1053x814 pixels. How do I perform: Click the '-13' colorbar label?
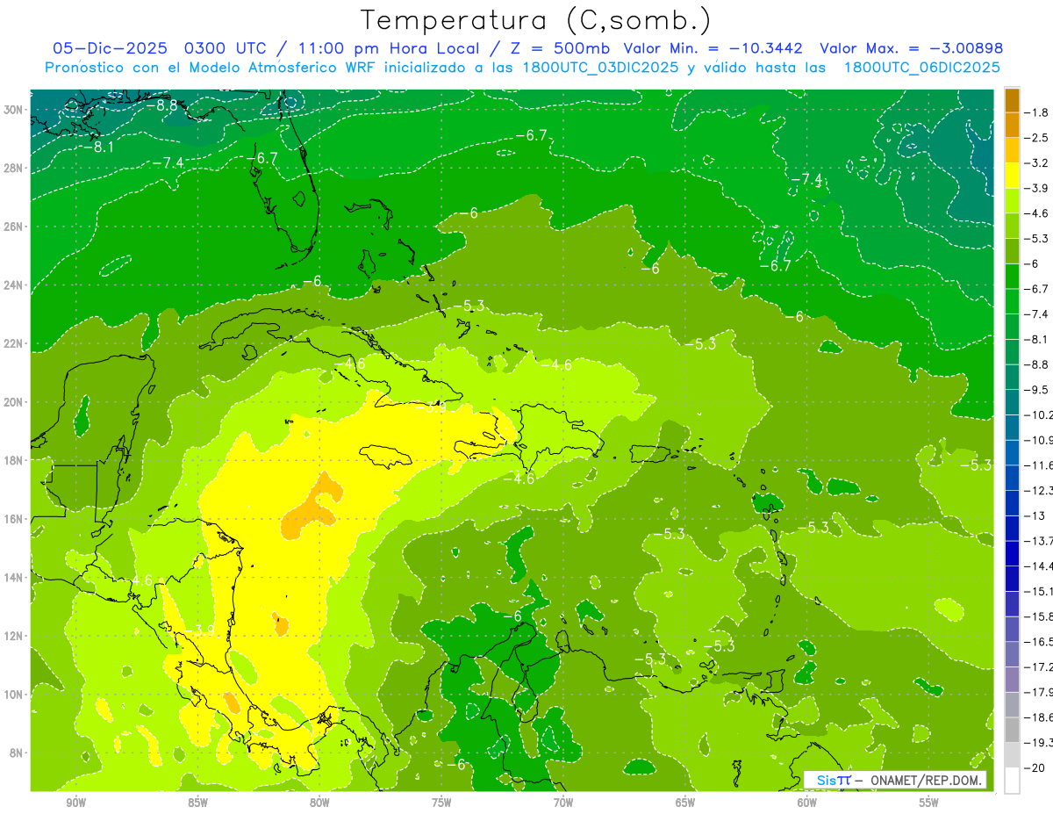click(1036, 515)
